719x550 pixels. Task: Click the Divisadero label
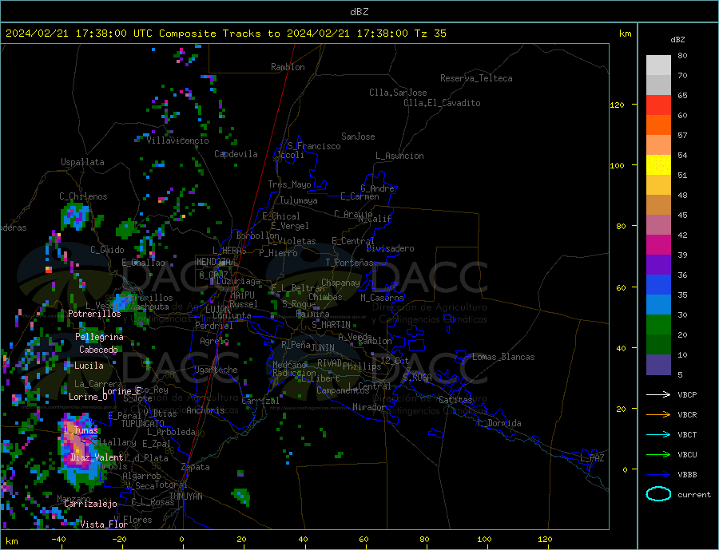click(390, 248)
